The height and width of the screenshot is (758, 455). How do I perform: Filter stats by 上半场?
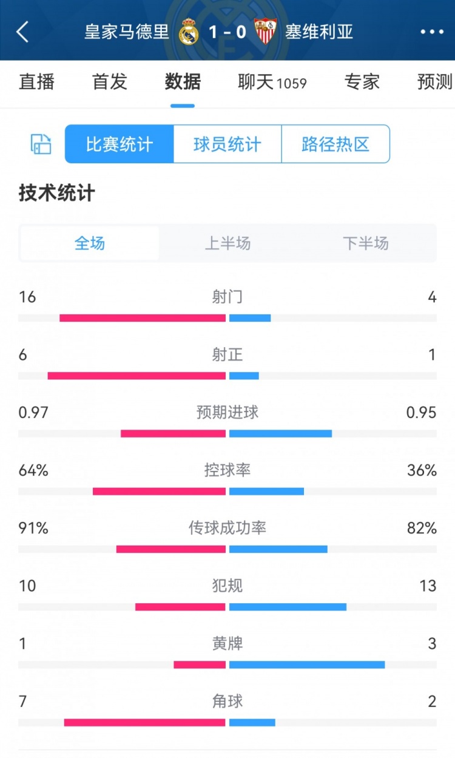click(227, 243)
